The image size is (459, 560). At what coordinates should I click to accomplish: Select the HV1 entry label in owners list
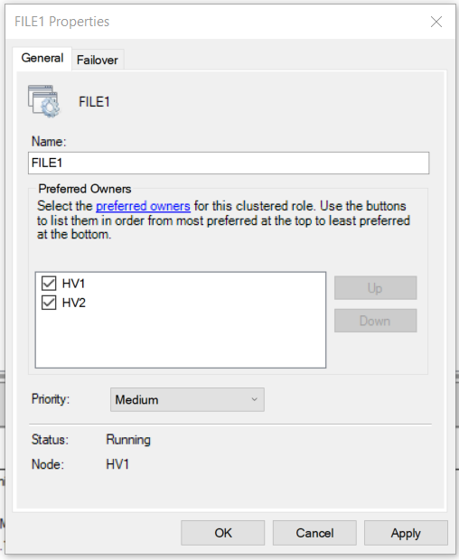73,284
